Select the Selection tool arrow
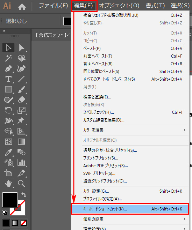The height and width of the screenshot is (230, 192). pos(8,48)
